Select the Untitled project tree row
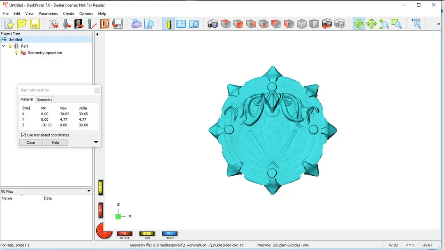This screenshot has width=444, height=250. 46,40
